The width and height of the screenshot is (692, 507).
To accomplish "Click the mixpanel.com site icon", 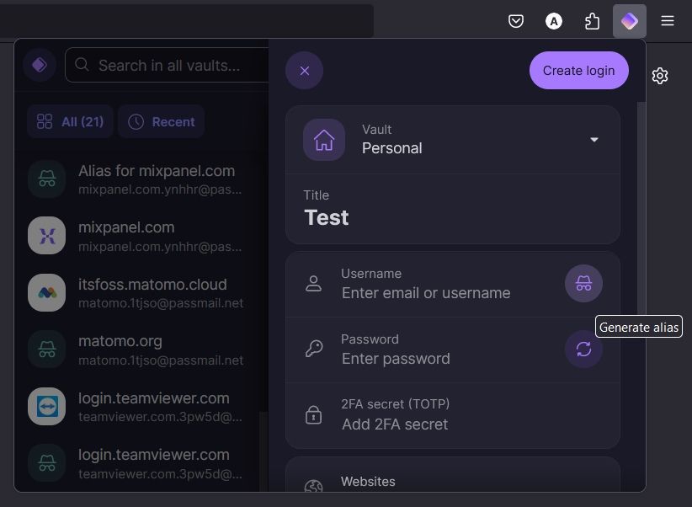I will pyautogui.click(x=46, y=235).
